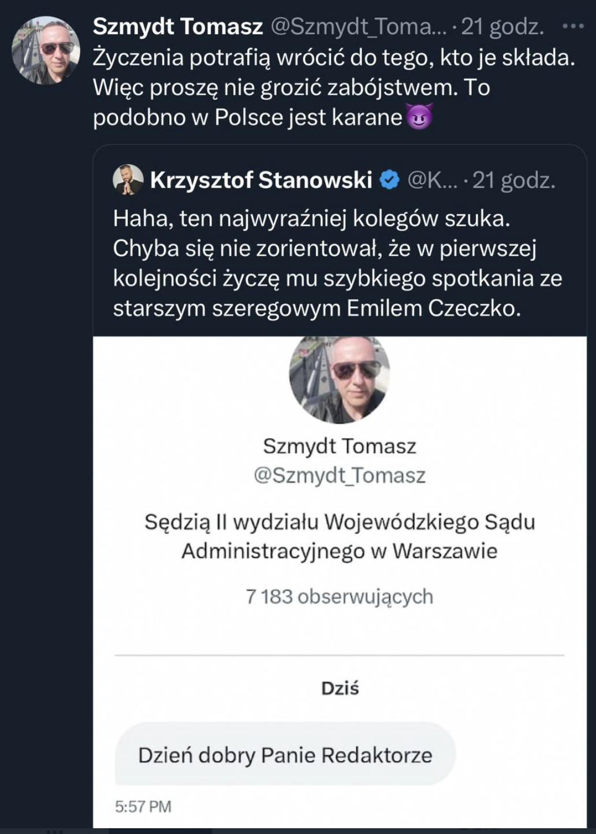Click Szmydt Tomasz name in the embedded profile
596x834 pixels.
340,446
